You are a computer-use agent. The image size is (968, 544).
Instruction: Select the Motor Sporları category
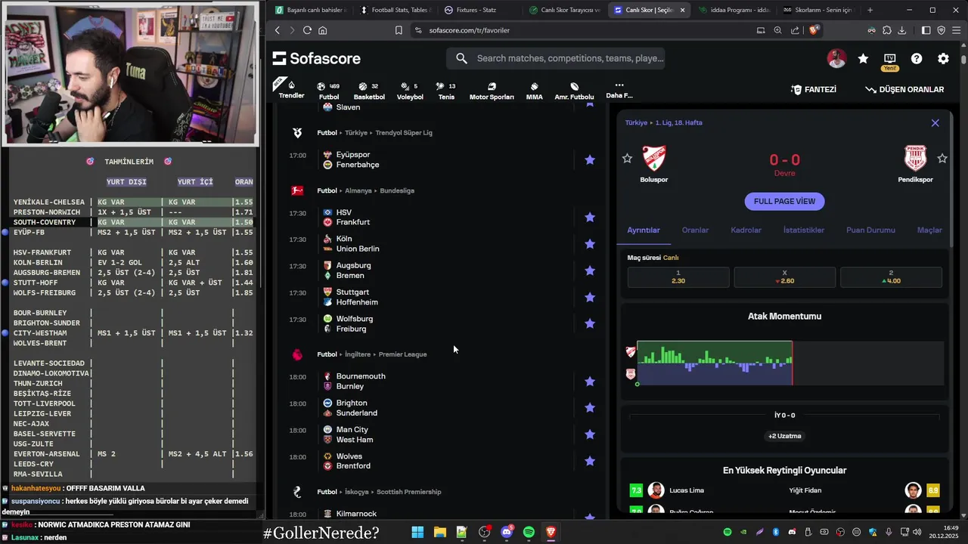(x=492, y=91)
